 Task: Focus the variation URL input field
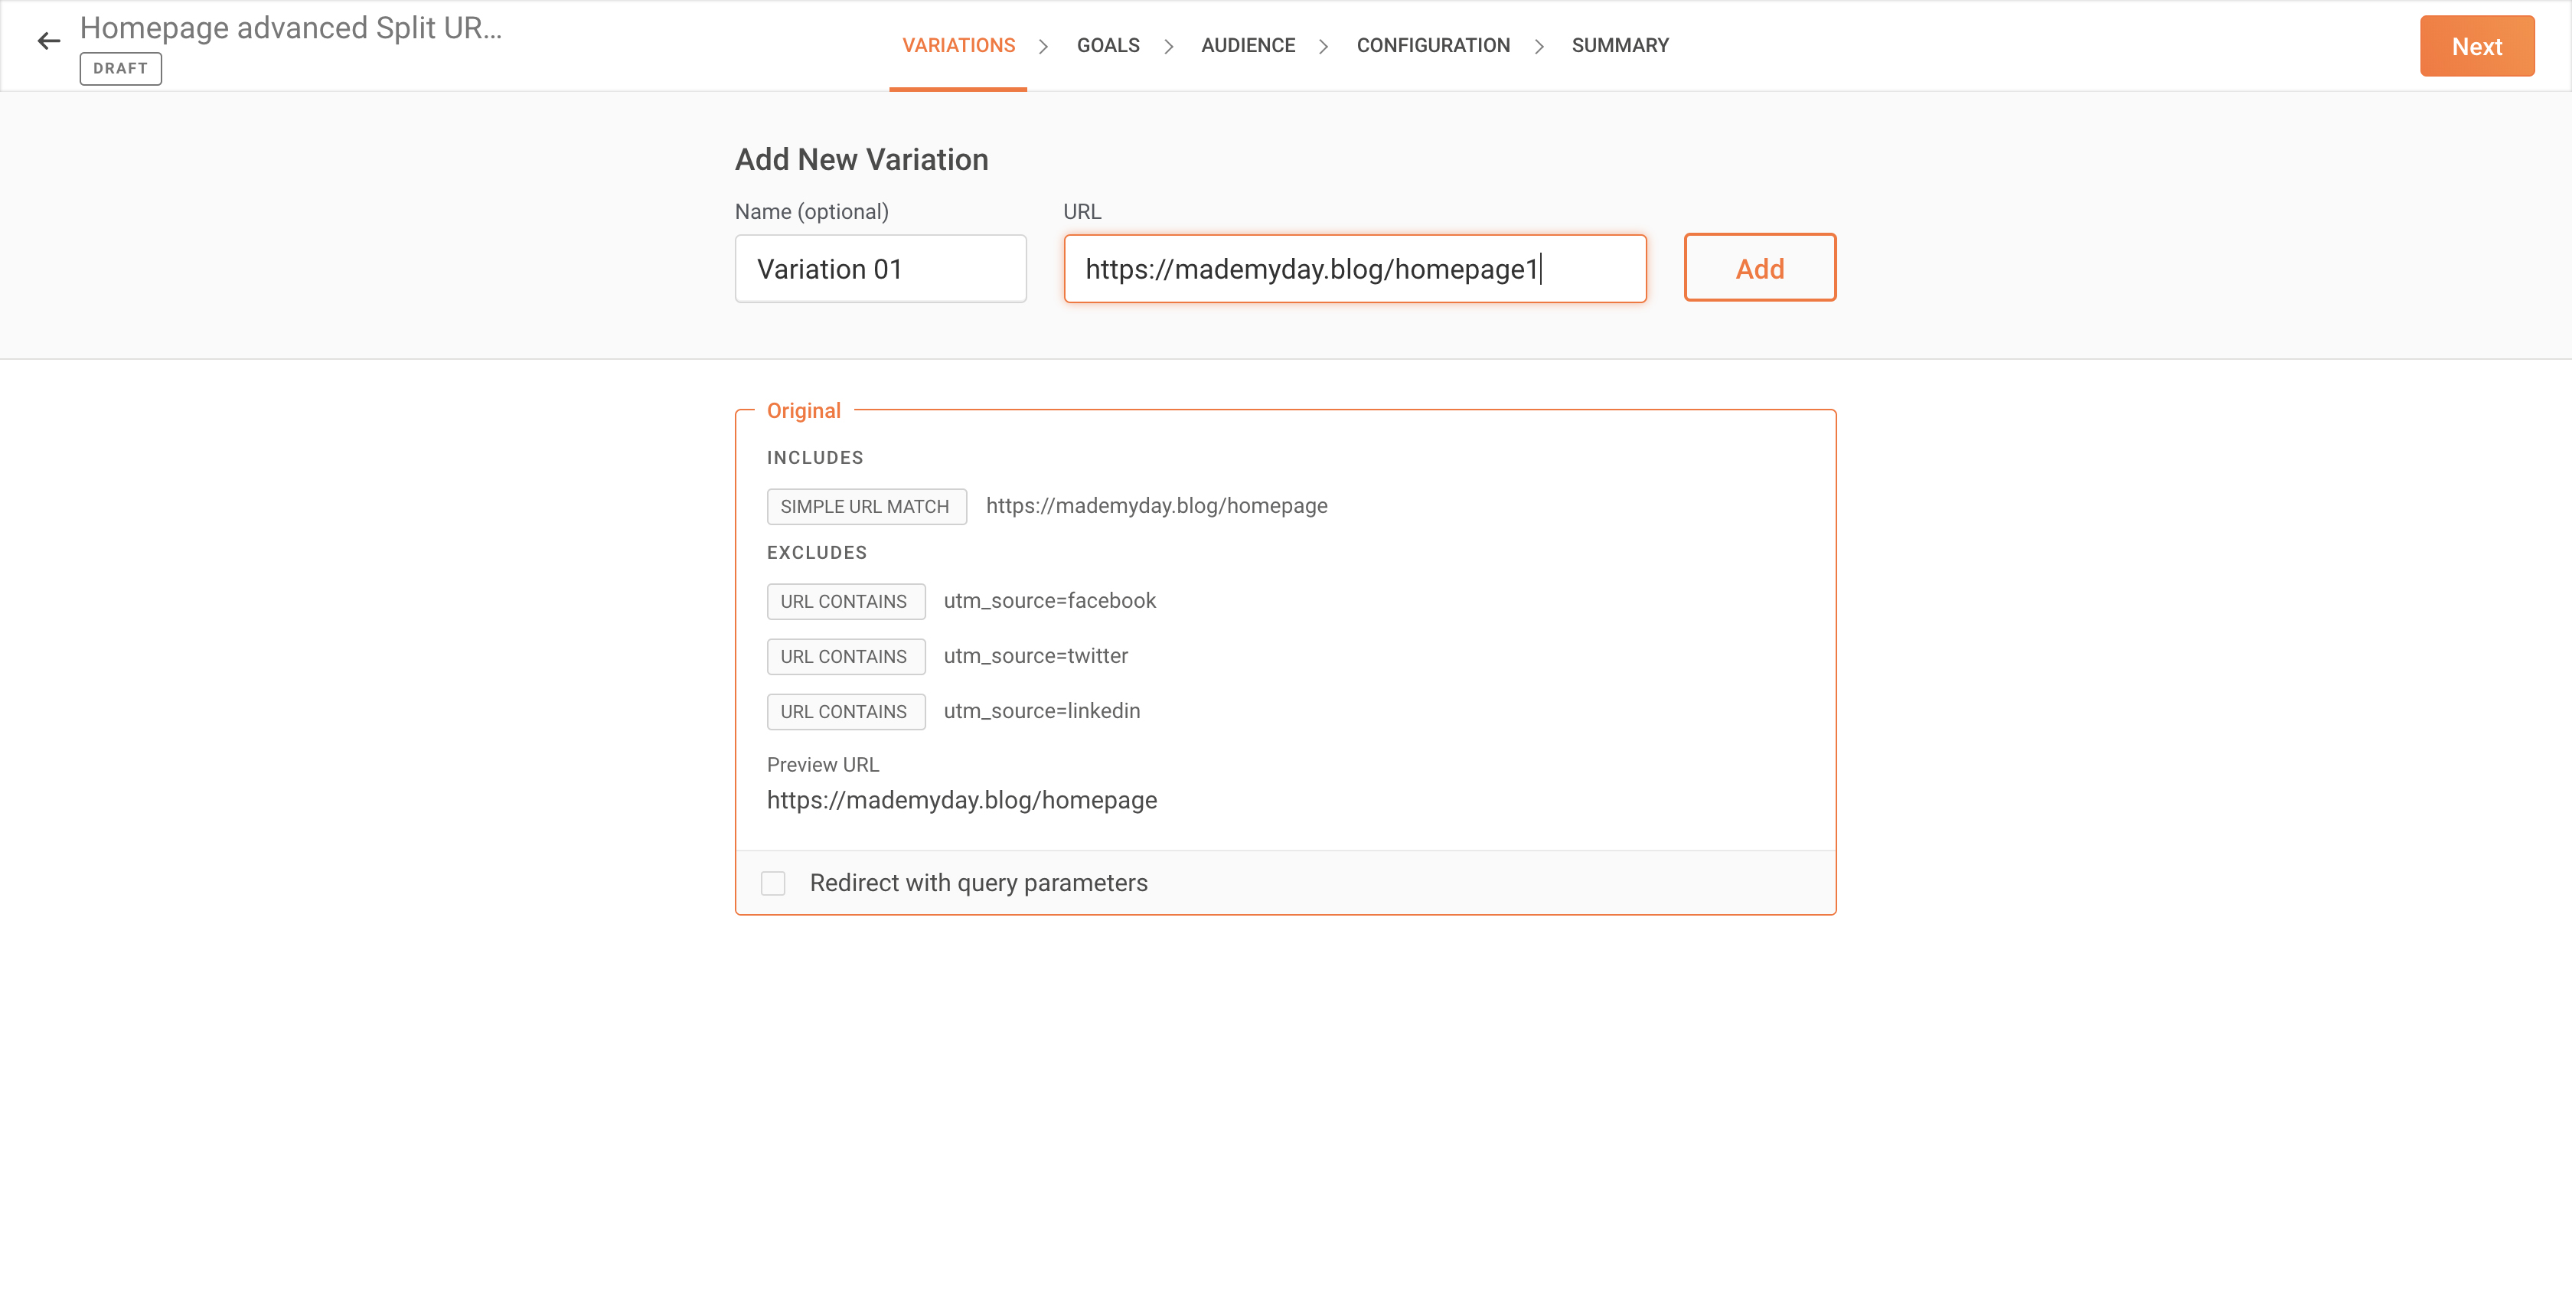(1354, 269)
